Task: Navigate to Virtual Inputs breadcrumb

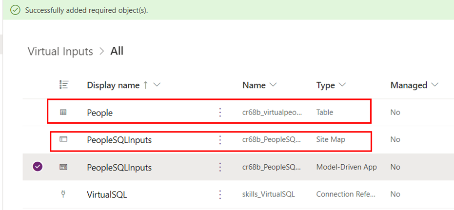Action: [60, 52]
